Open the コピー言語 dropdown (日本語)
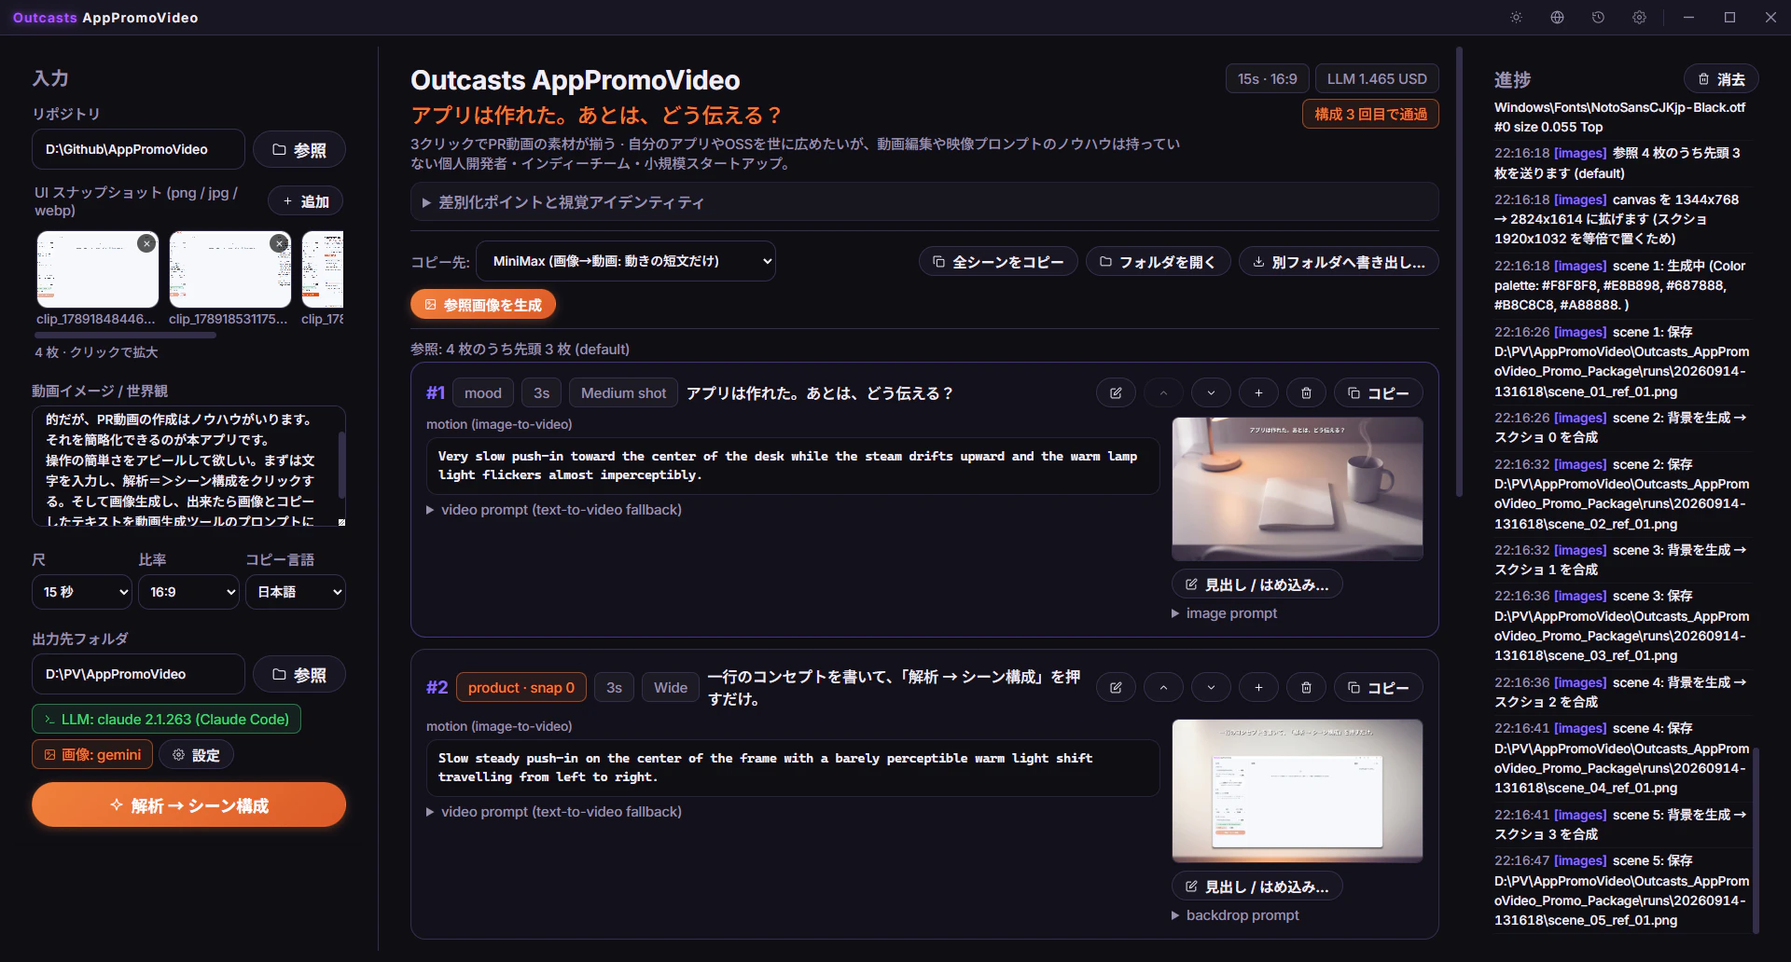 pyautogui.click(x=296, y=592)
